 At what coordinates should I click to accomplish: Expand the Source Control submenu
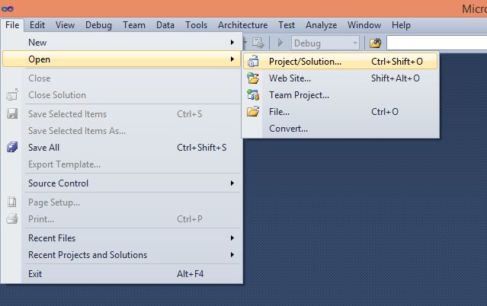[x=232, y=183]
